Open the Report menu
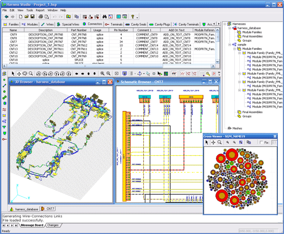Viewport: 284px width, 234px height. pos(40,10)
